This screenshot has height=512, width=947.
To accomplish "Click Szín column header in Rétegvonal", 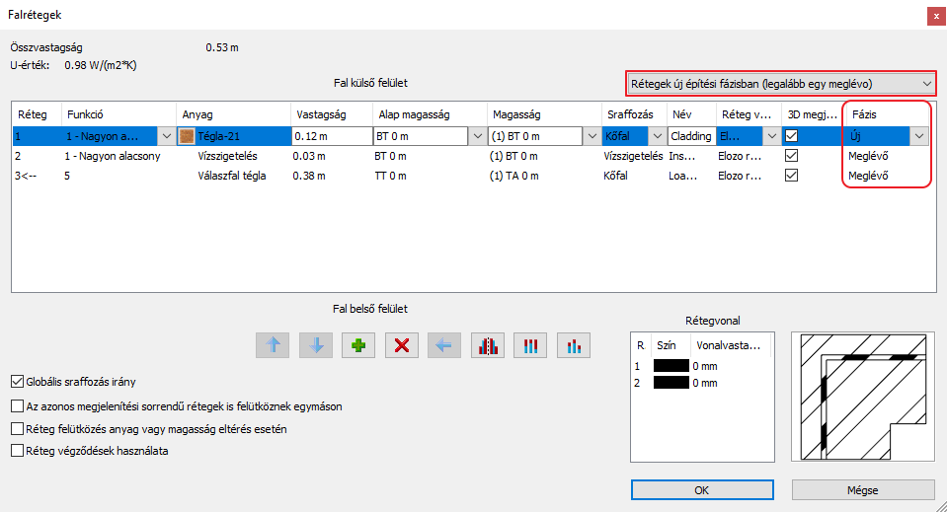I will click(x=667, y=345).
